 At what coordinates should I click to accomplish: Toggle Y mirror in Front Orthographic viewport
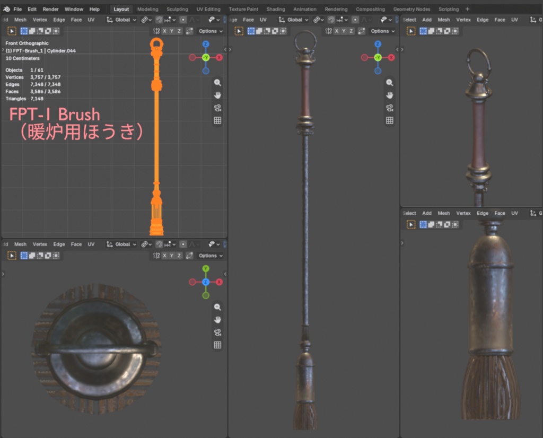pos(172,31)
